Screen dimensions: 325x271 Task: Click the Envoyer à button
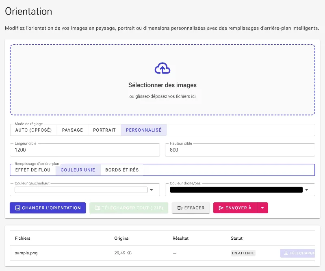tap(235, 208)
